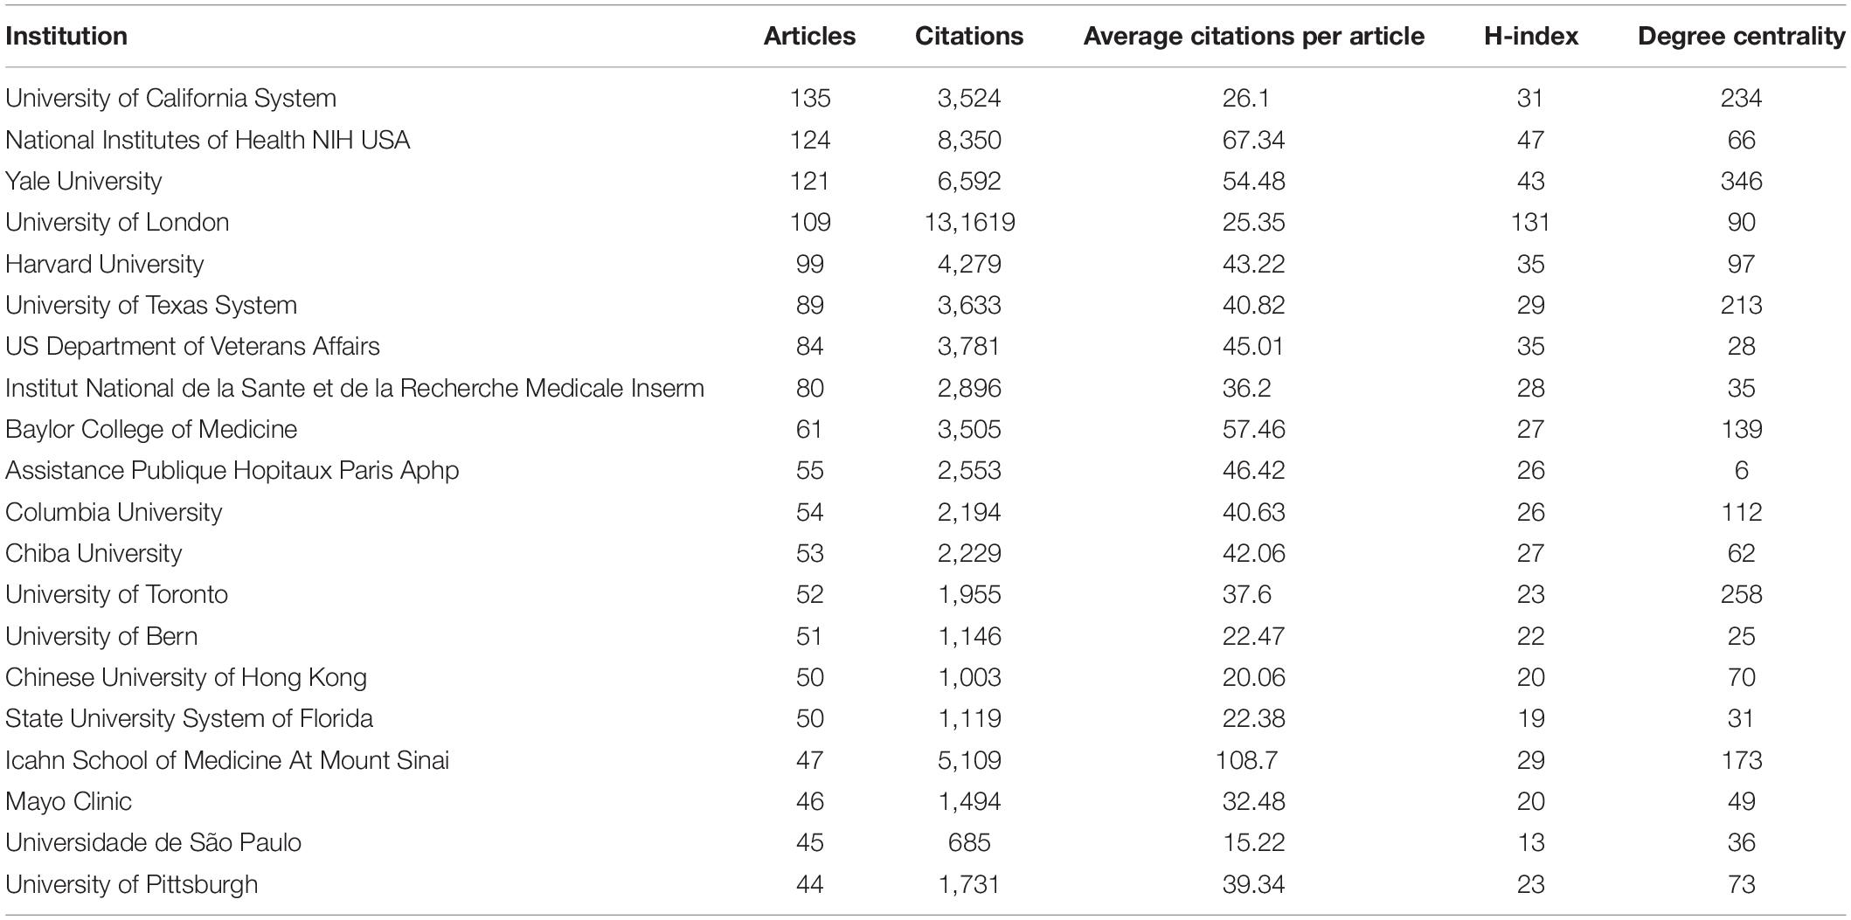Select Assistance Publique Hopitaux Paris Aphp

pos(232,470)
